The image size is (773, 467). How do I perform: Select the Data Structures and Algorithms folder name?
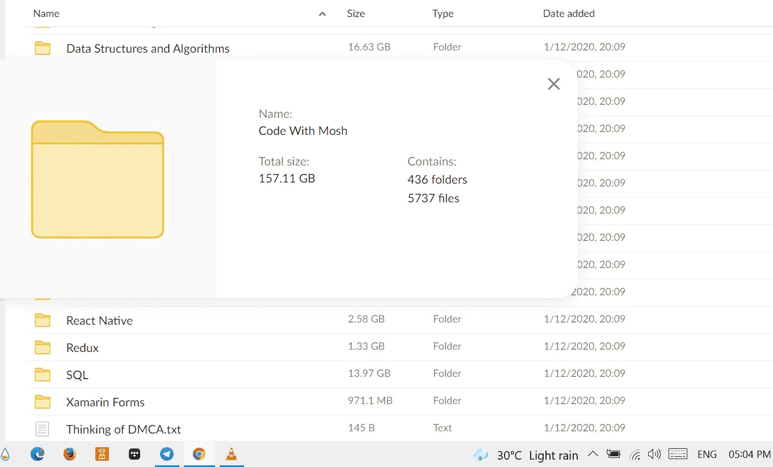point(148,49)
